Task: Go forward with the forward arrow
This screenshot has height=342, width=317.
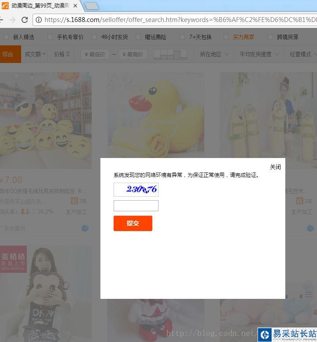Action: coord(12,20)
